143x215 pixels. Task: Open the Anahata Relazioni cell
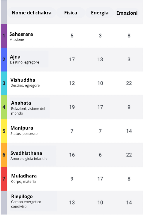pos(30,108)
